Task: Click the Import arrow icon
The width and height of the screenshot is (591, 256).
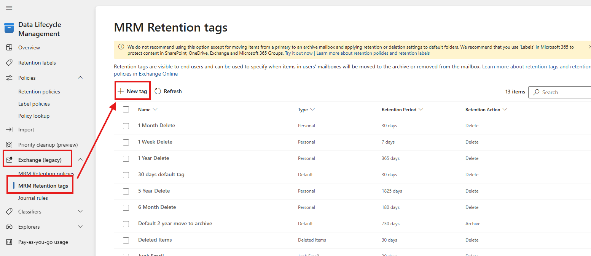Action: pos(9,130)
